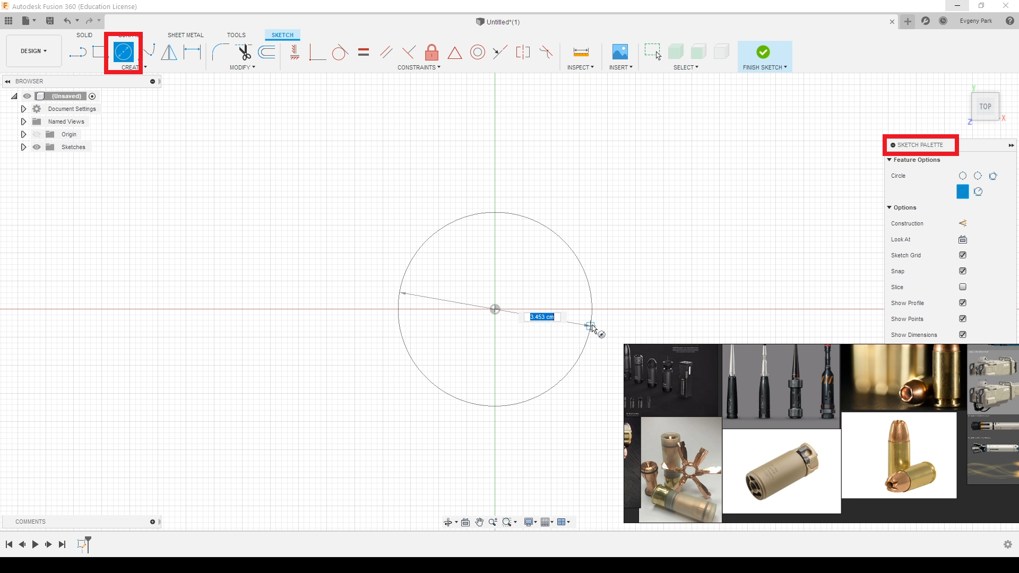Screen dimensions: 1019x573
Task: Open the MODIFY dropdown menu
Action: (x=243, y=67)
